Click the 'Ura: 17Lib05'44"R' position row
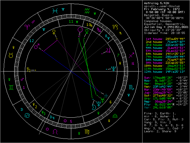 [x=166, y=99]
